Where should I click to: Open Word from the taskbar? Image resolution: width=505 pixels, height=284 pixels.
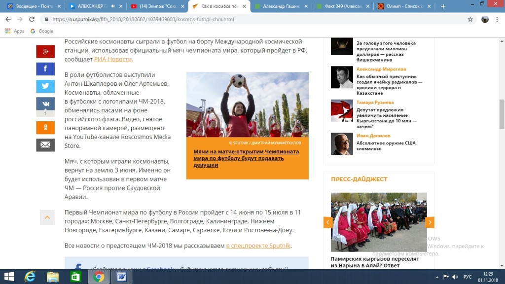click(x=121, y=277)
